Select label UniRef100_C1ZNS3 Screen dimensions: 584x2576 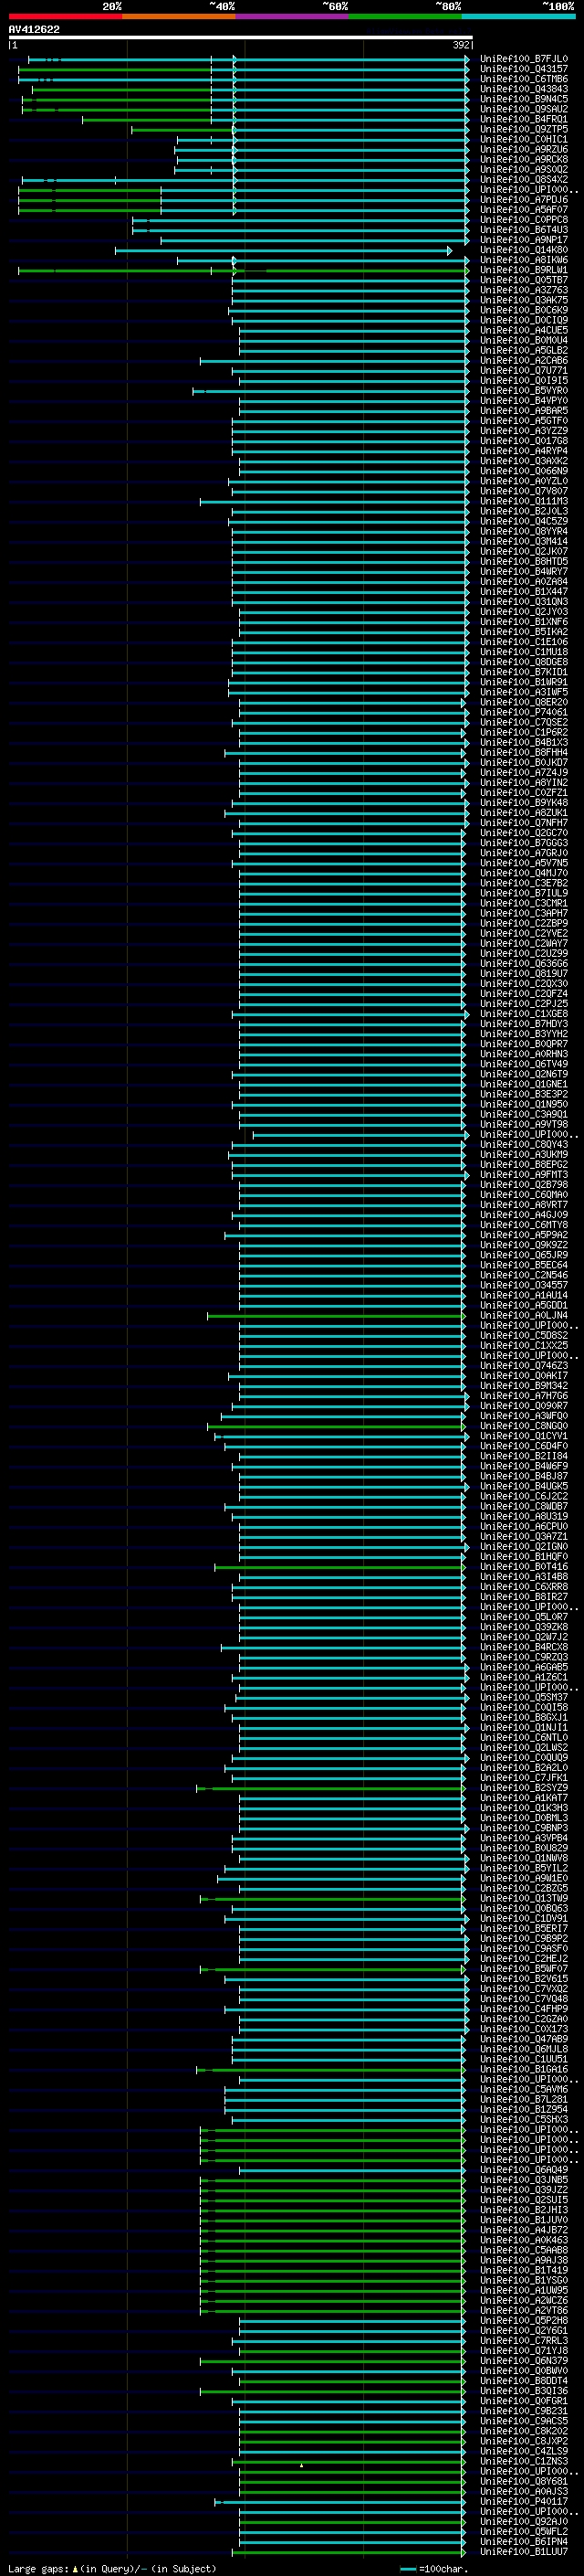[523, 2462]
